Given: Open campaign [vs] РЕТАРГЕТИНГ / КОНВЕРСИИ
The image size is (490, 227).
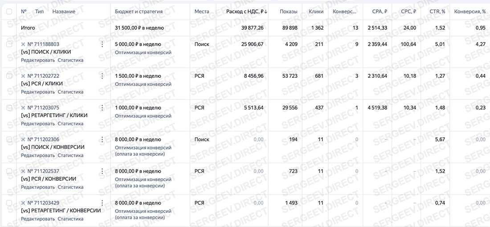Looking at the screenshot, I should pos(61,211).
